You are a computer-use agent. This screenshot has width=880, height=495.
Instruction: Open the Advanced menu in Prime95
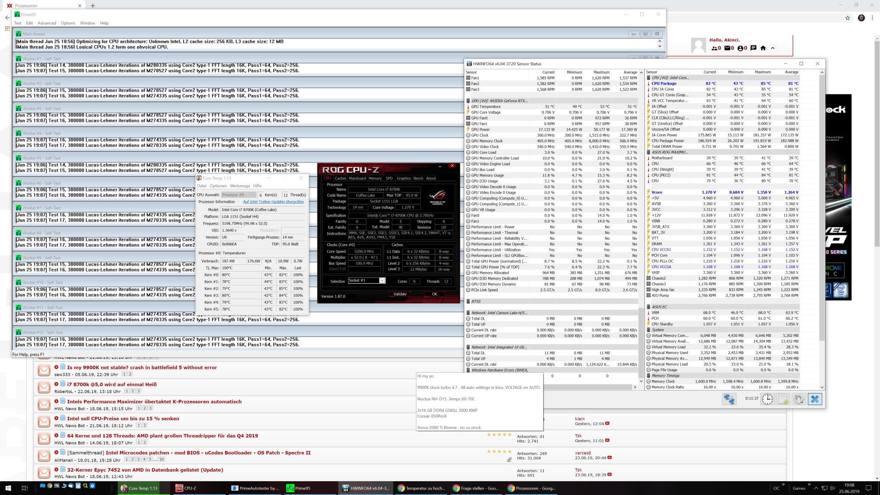[46, 23]
